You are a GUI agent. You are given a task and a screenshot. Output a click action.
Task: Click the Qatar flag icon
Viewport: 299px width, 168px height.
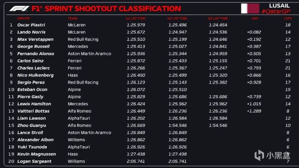250,8
